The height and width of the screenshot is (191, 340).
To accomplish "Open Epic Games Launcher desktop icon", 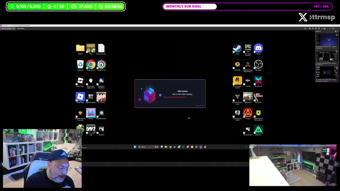I will pos(248,50).
